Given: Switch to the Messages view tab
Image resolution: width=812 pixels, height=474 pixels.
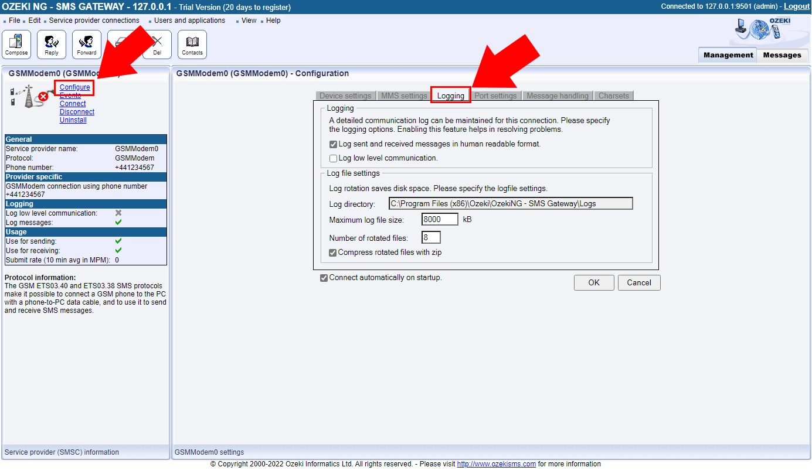Looking at the screenshot, I should point(782,55).
